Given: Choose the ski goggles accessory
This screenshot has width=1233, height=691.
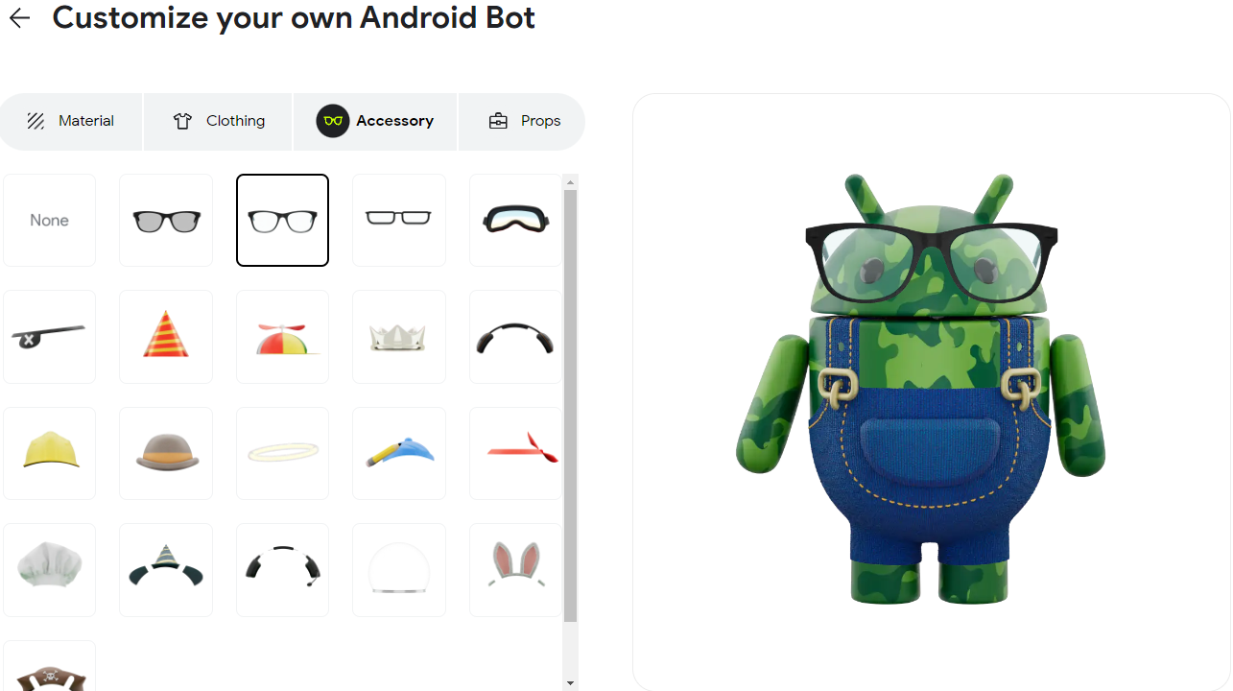Looking at the screenshot, I should pos(515,220).
